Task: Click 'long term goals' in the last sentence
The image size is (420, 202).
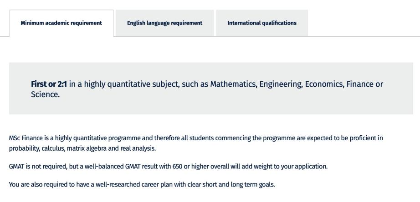Action: tap(252, 185)
